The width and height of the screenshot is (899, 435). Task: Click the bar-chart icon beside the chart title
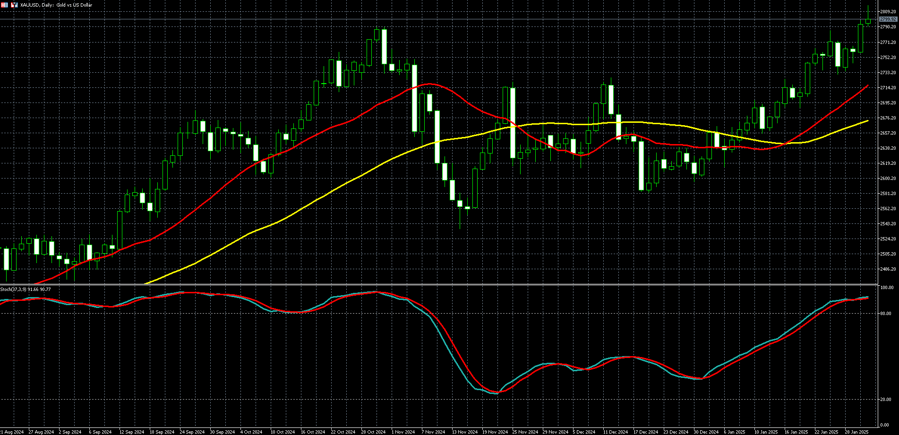(x=14, y=5)
